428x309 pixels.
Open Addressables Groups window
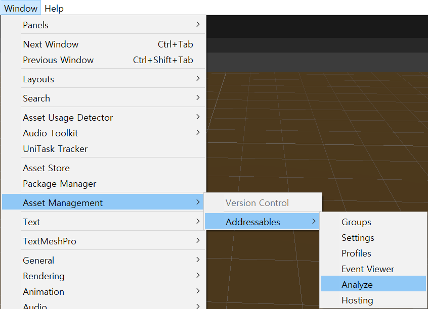(x=373, y=222)
